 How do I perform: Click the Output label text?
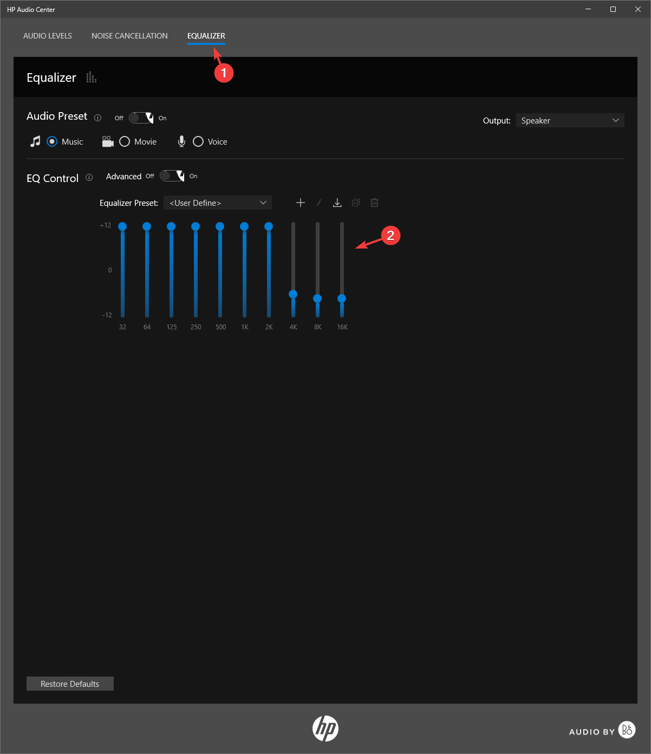[497, 121]
